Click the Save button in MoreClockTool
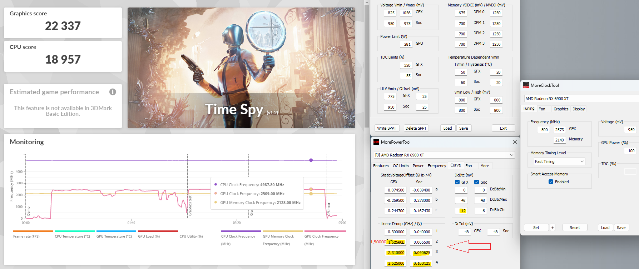Viewport: 639px width, 269px height. pyautogui.click(x=621, y=228)
